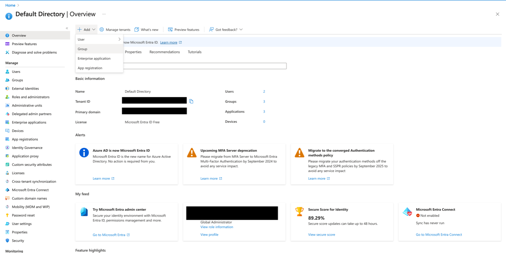The width and height of the screenshot is (506, 253).
Task: Click the Groups sidebar icon
Action: click(7, 80)
